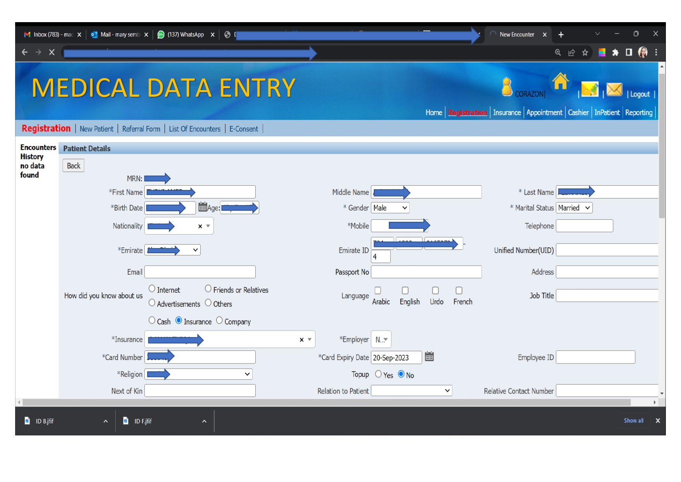The height and width of the screenshot is (482, 681).
Task: Expand the Nationality combo box arrow
Action: tap(208, 226)
